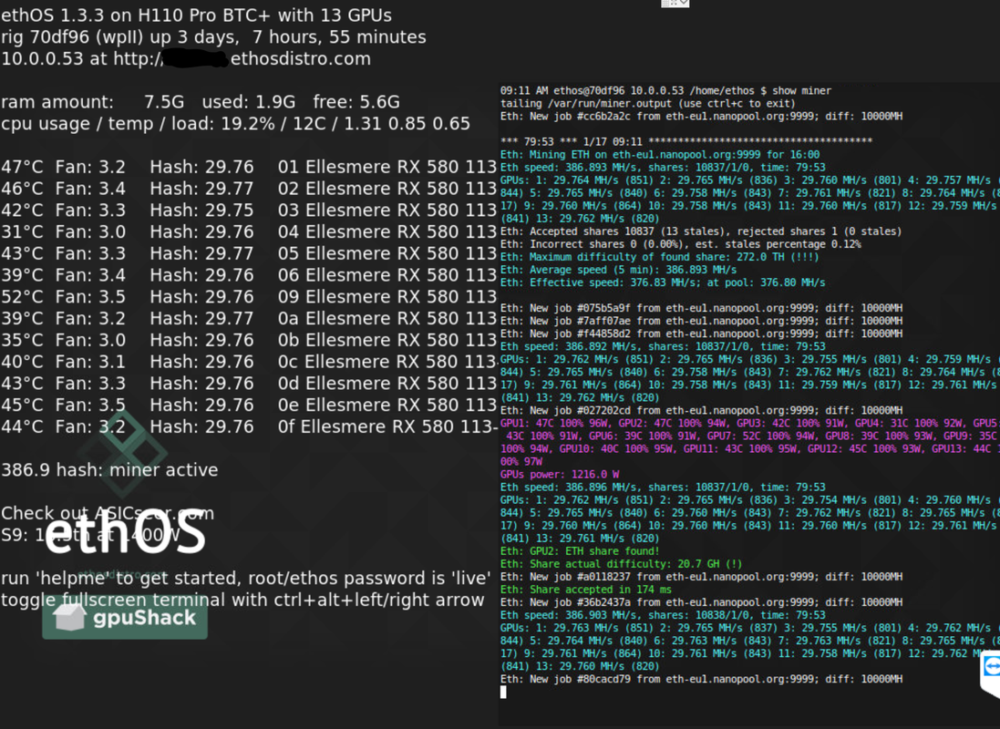
Task: Click 'Effective speed: 376.83 MH/s' line
Action: (x=663, y=282)
